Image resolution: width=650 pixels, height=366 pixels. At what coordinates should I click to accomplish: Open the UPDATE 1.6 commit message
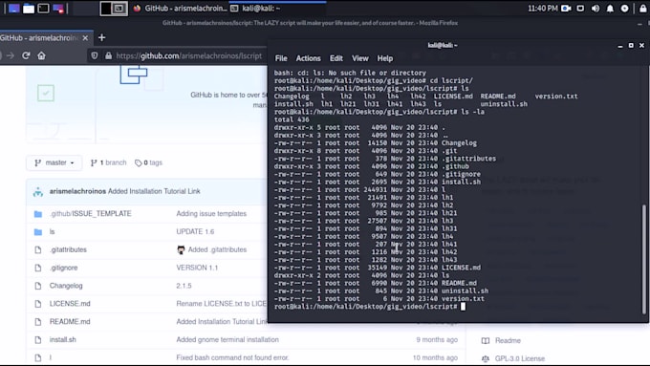click(195, 231)
